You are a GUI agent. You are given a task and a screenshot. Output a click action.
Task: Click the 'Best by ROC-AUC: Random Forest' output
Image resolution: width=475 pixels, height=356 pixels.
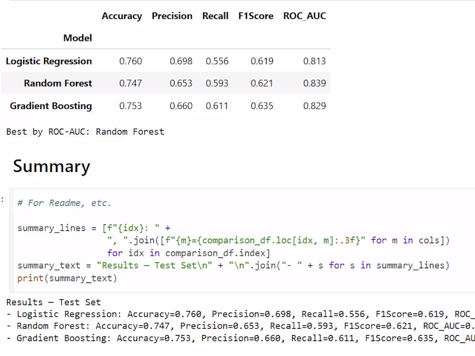point(85,132)
